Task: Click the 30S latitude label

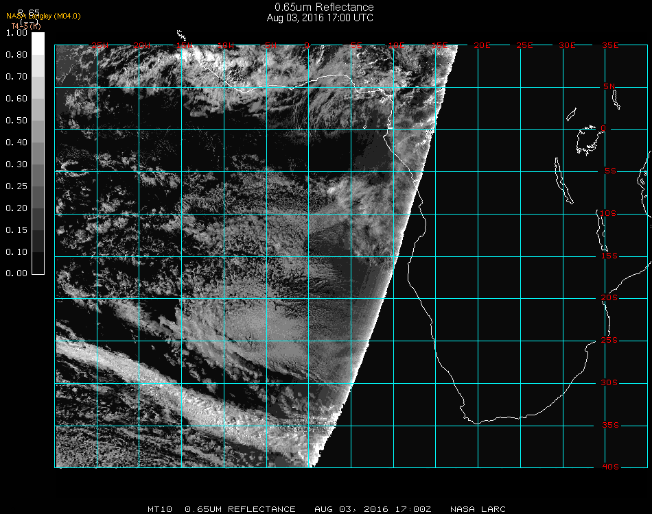Action: [x=609, y=383]
